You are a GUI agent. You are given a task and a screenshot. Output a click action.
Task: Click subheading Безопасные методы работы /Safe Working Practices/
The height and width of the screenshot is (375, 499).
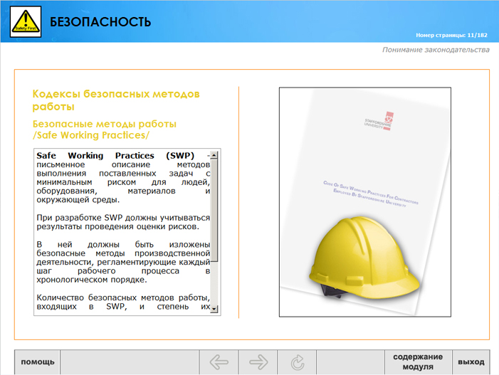[105, 130]
